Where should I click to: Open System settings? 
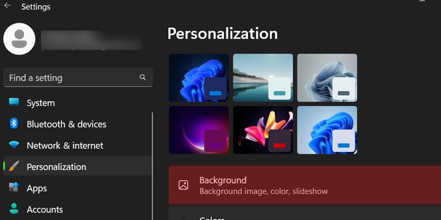[78, 103]
